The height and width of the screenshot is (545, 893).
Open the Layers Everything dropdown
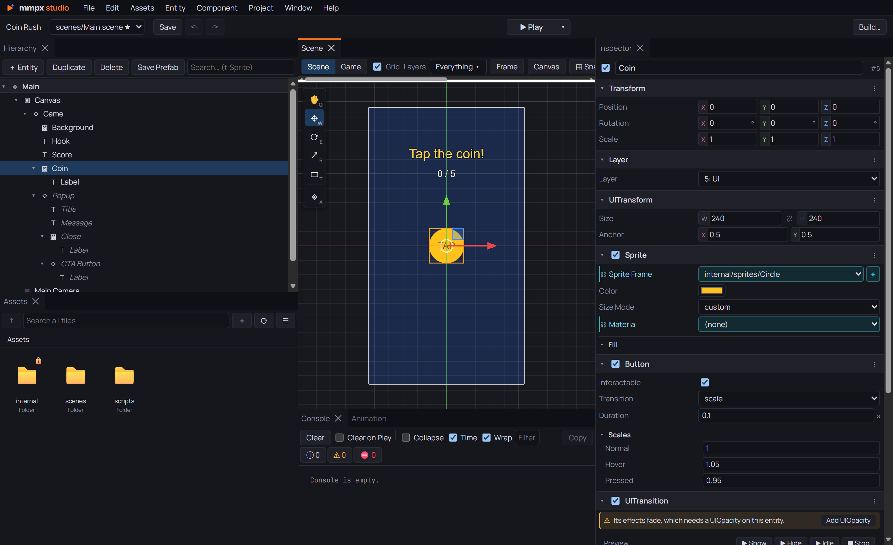tap(458, 67)
